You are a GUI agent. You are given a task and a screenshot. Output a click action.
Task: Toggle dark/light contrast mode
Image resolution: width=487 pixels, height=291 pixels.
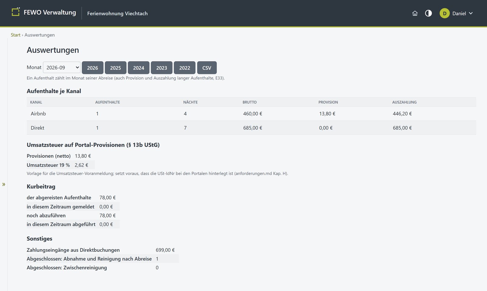point(428,13)
